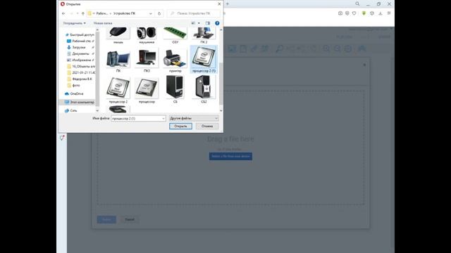Click Select a file from your device button
Viewport: 451px width, 253px height.
click(230, 156)
